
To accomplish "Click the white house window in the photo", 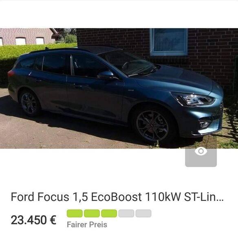I will [169, 42].
